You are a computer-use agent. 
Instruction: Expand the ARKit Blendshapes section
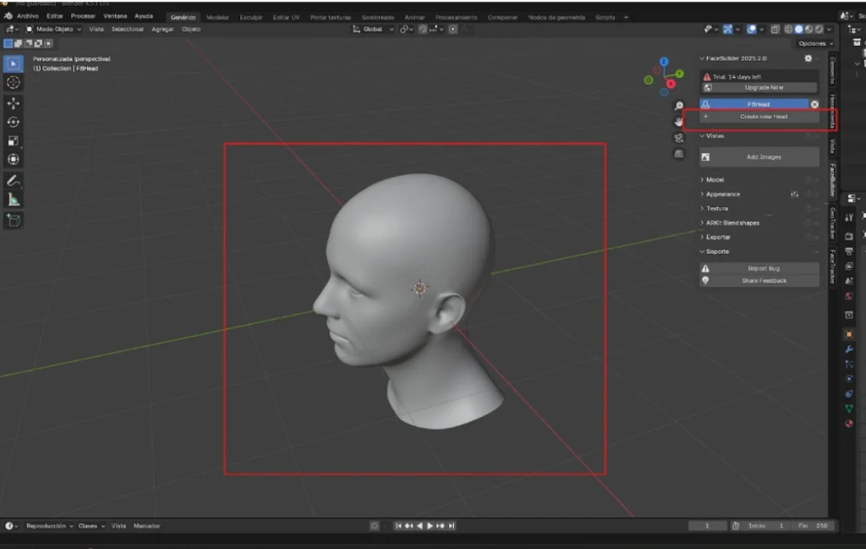tap(732, 222)
